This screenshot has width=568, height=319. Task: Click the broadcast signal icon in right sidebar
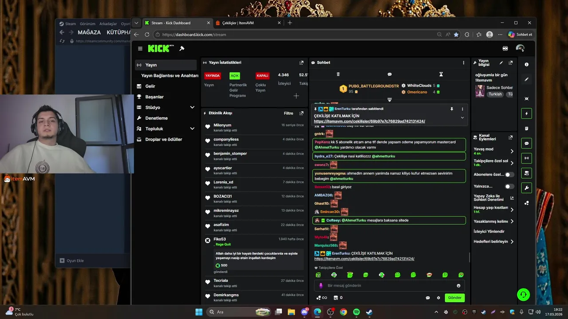click(x=527, y=158)
